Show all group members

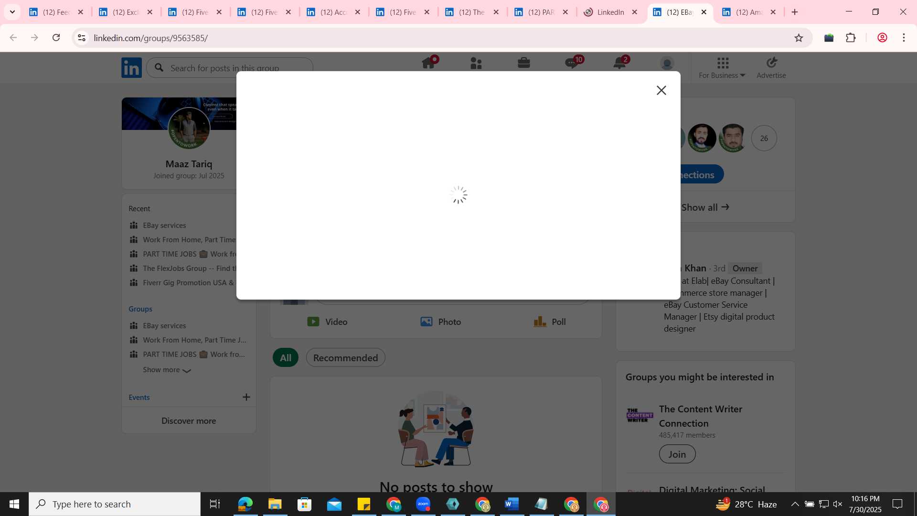tap(705, 207)
